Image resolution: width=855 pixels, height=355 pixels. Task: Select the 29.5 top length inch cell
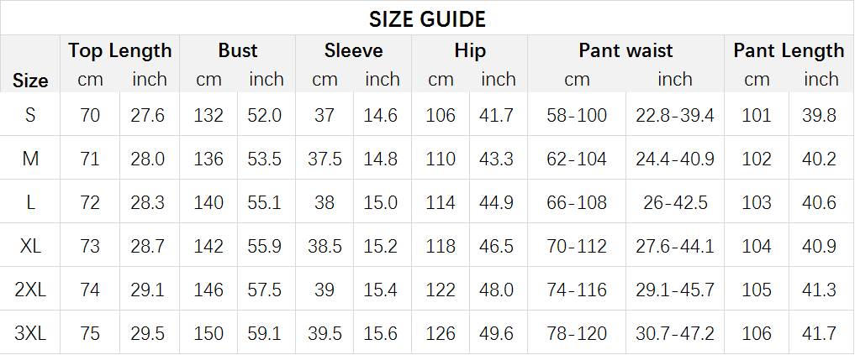tap(147, 332)
